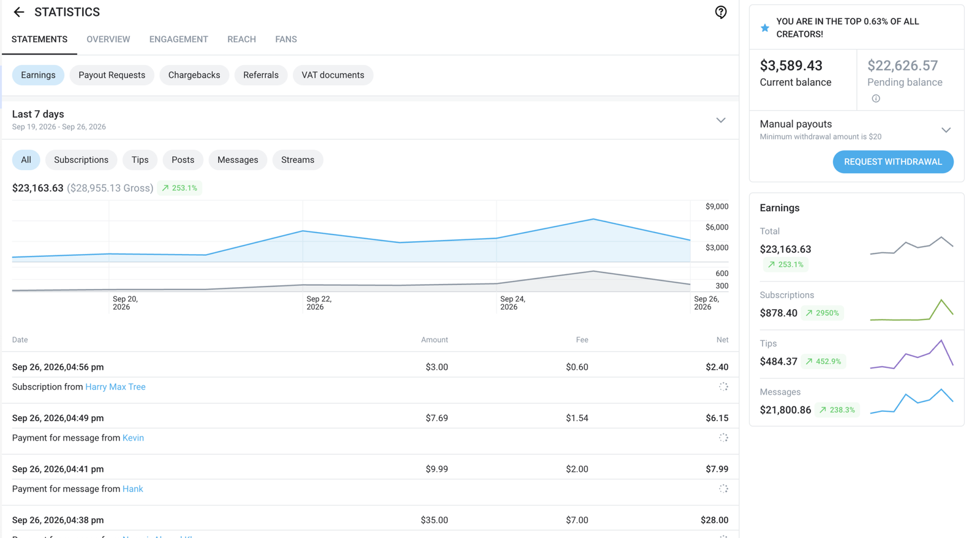Open VAT documents section

point(333,75)
